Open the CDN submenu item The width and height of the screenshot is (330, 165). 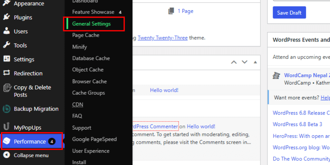pyautogui.click(x=78, y=105)
